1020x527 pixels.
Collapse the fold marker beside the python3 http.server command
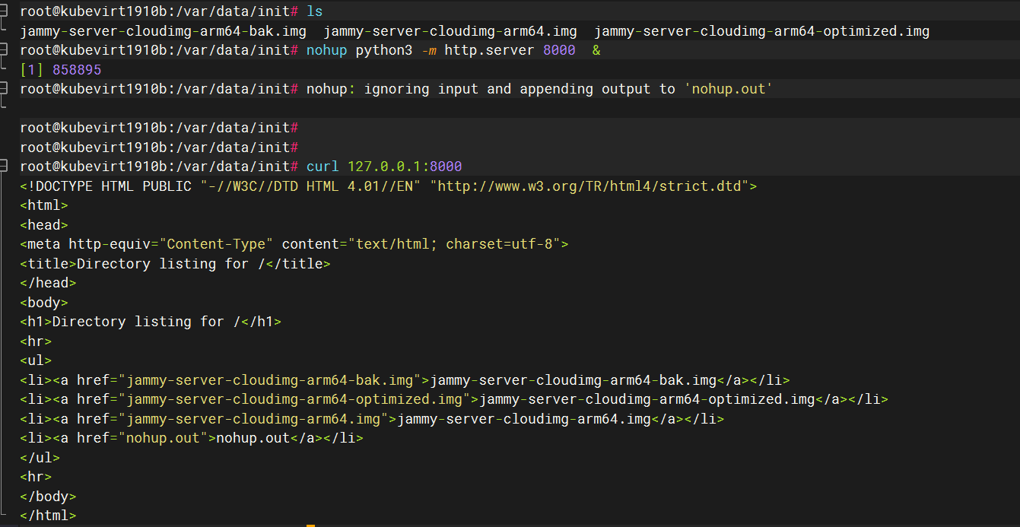(x=4, y=50)
